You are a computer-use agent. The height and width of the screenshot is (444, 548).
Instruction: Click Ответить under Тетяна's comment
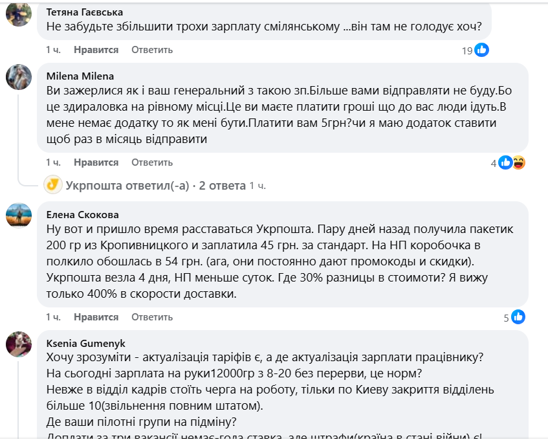point(152,49)
